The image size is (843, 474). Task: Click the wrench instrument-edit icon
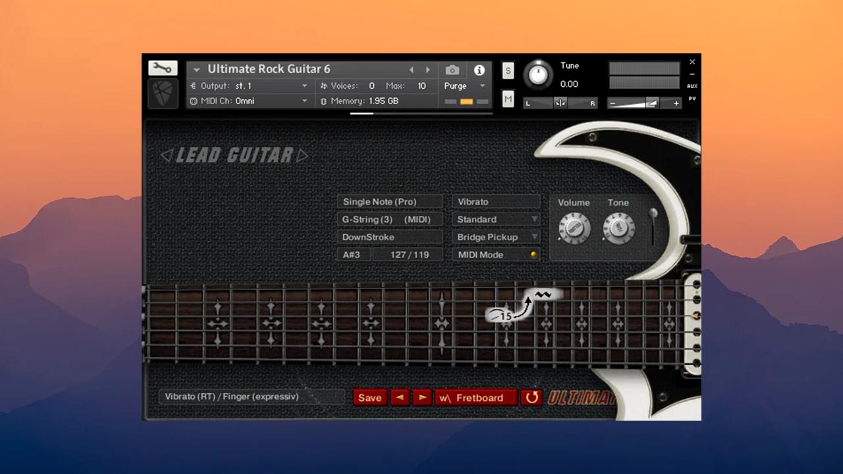(163, 67)
